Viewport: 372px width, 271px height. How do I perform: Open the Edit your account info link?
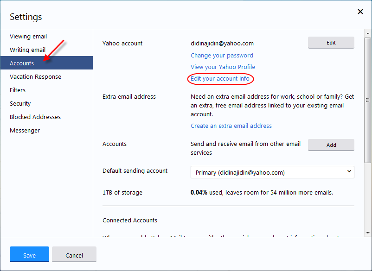[x=220, y=79]
